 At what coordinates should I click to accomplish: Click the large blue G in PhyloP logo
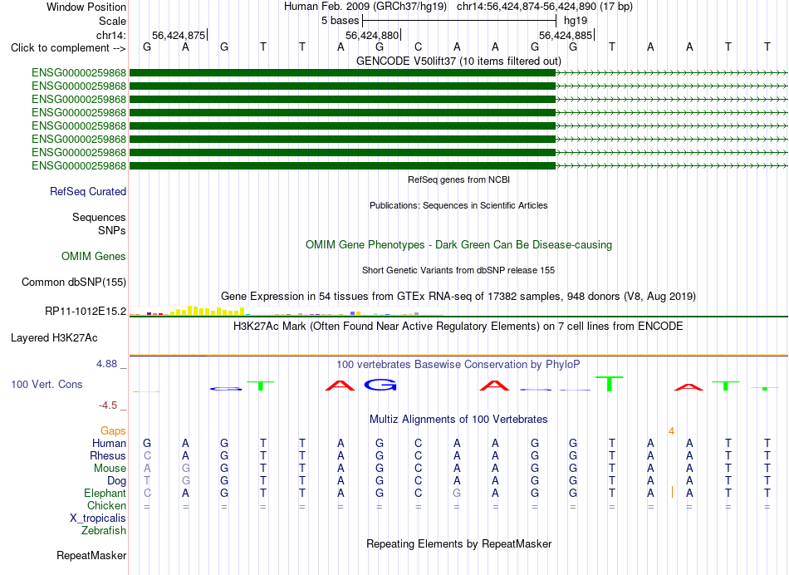[x=380, y=385]
